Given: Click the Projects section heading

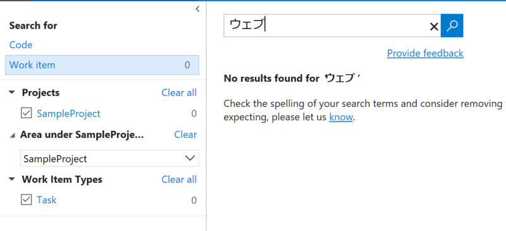Looking at the screenshot, I should 40,93.
